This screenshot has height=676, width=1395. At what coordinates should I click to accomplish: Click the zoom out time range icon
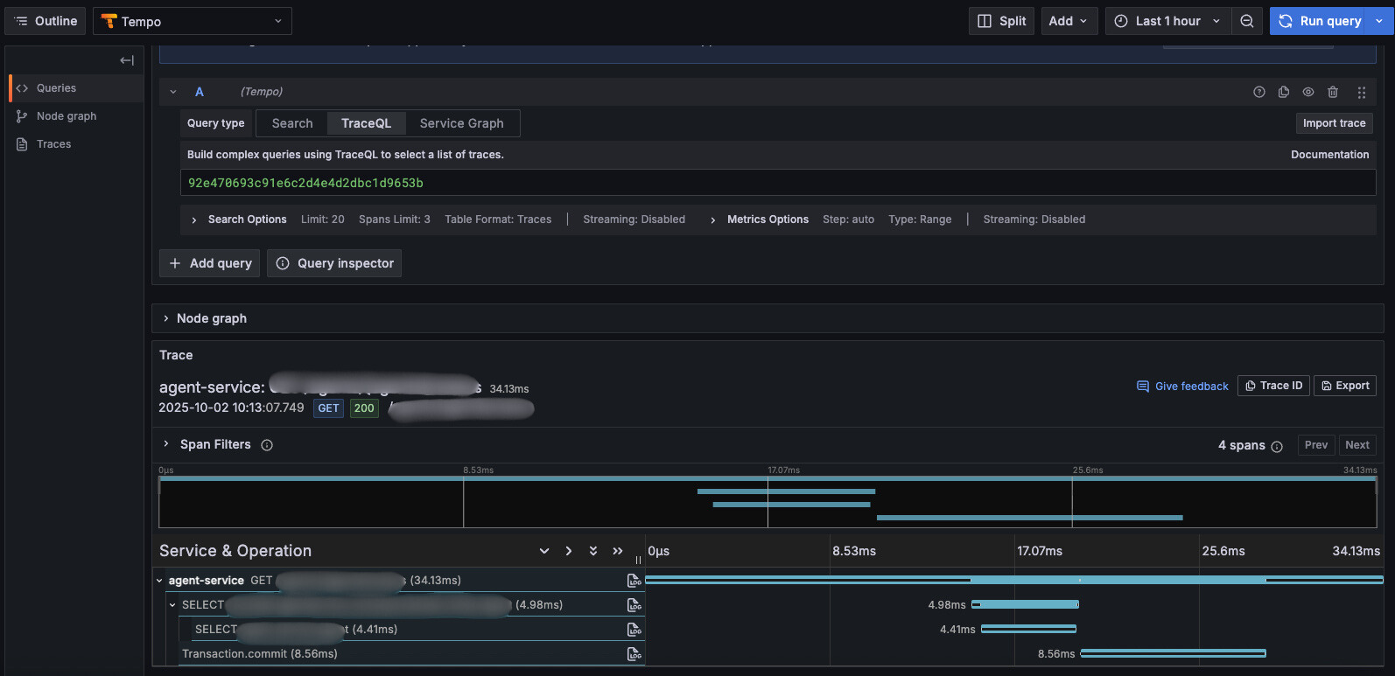1247,21
